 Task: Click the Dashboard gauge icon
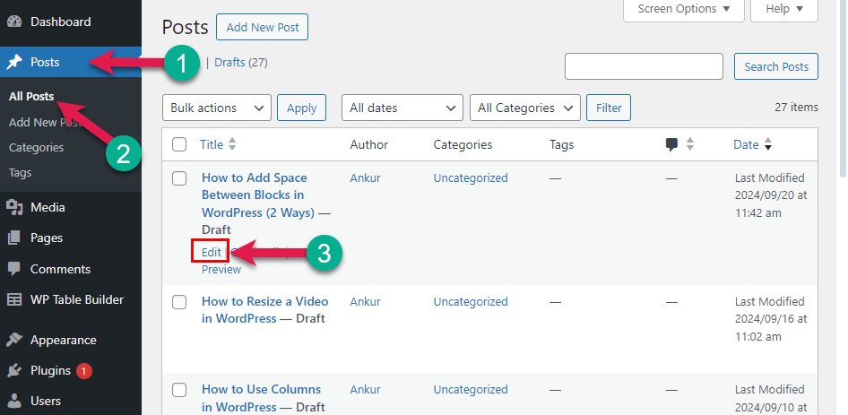14,22
